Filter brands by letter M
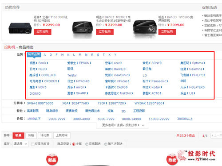This screenshot has width=222, height=166. (x=80, y=55)
